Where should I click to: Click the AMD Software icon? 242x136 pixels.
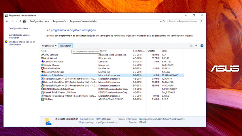coord(42,55)
